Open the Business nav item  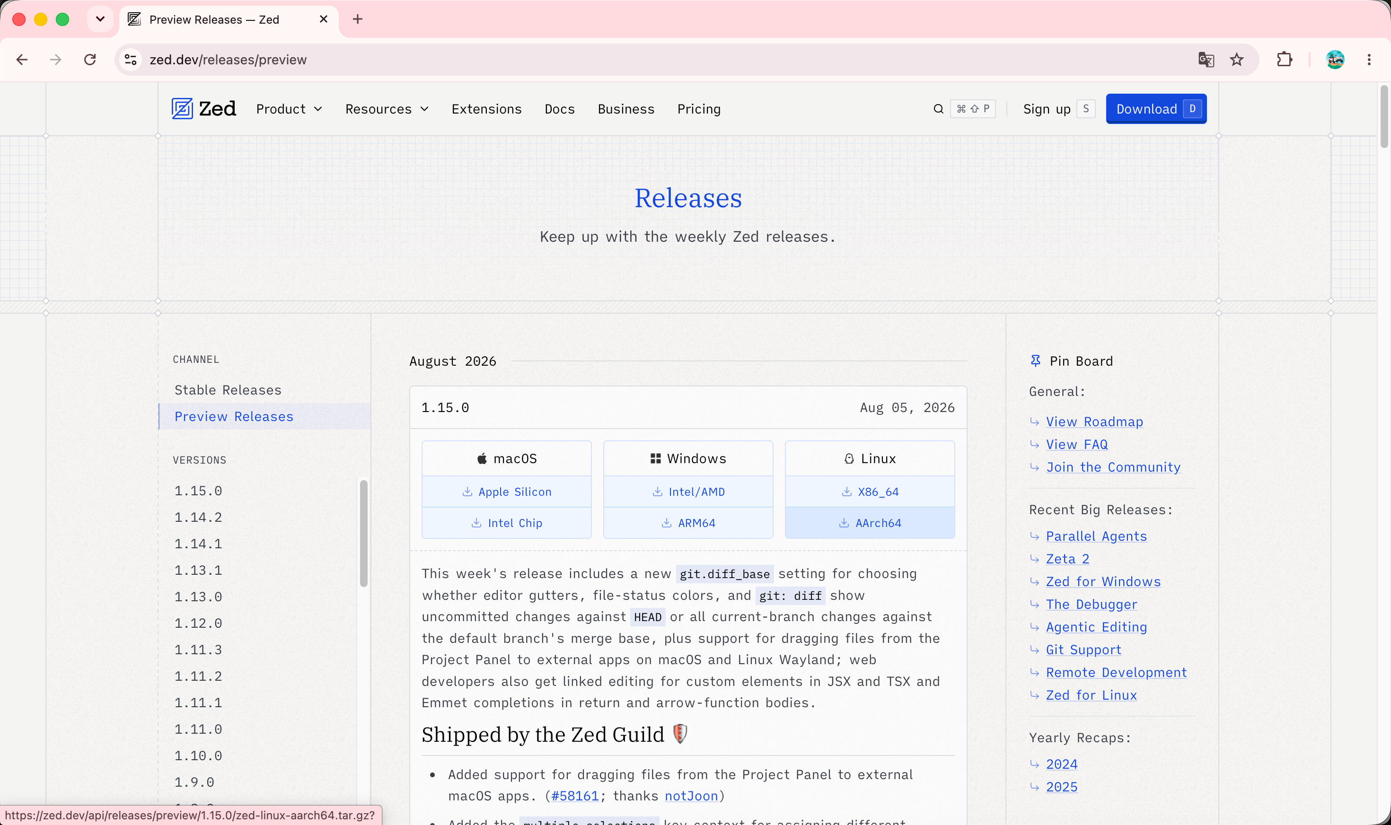[626, 109]
